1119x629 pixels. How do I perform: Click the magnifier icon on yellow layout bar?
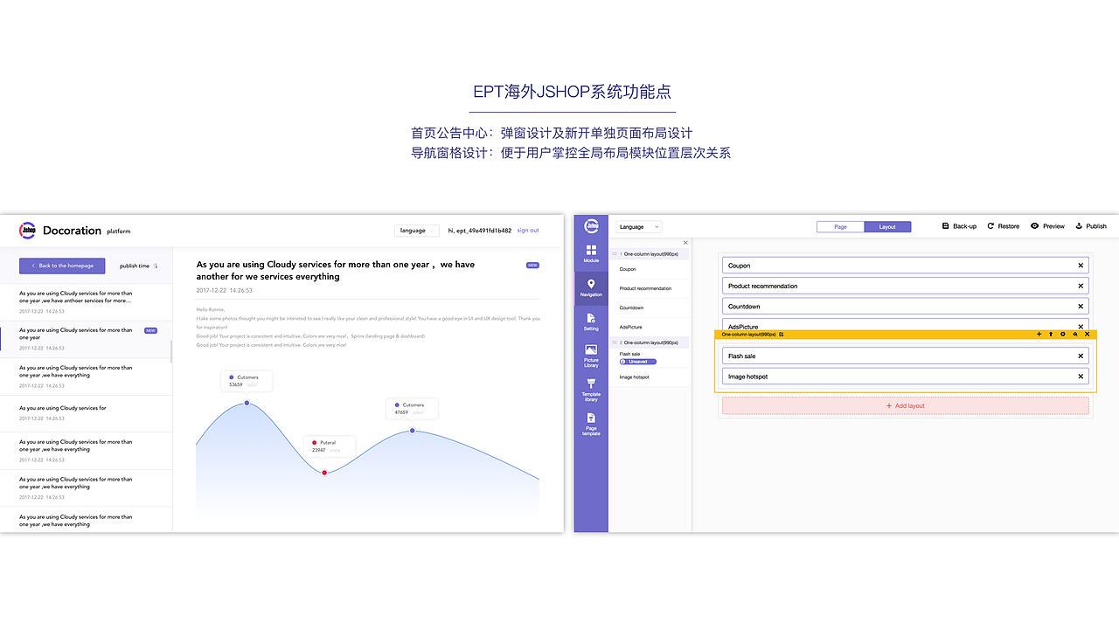pyautogui.click(x=1075, y=334)
